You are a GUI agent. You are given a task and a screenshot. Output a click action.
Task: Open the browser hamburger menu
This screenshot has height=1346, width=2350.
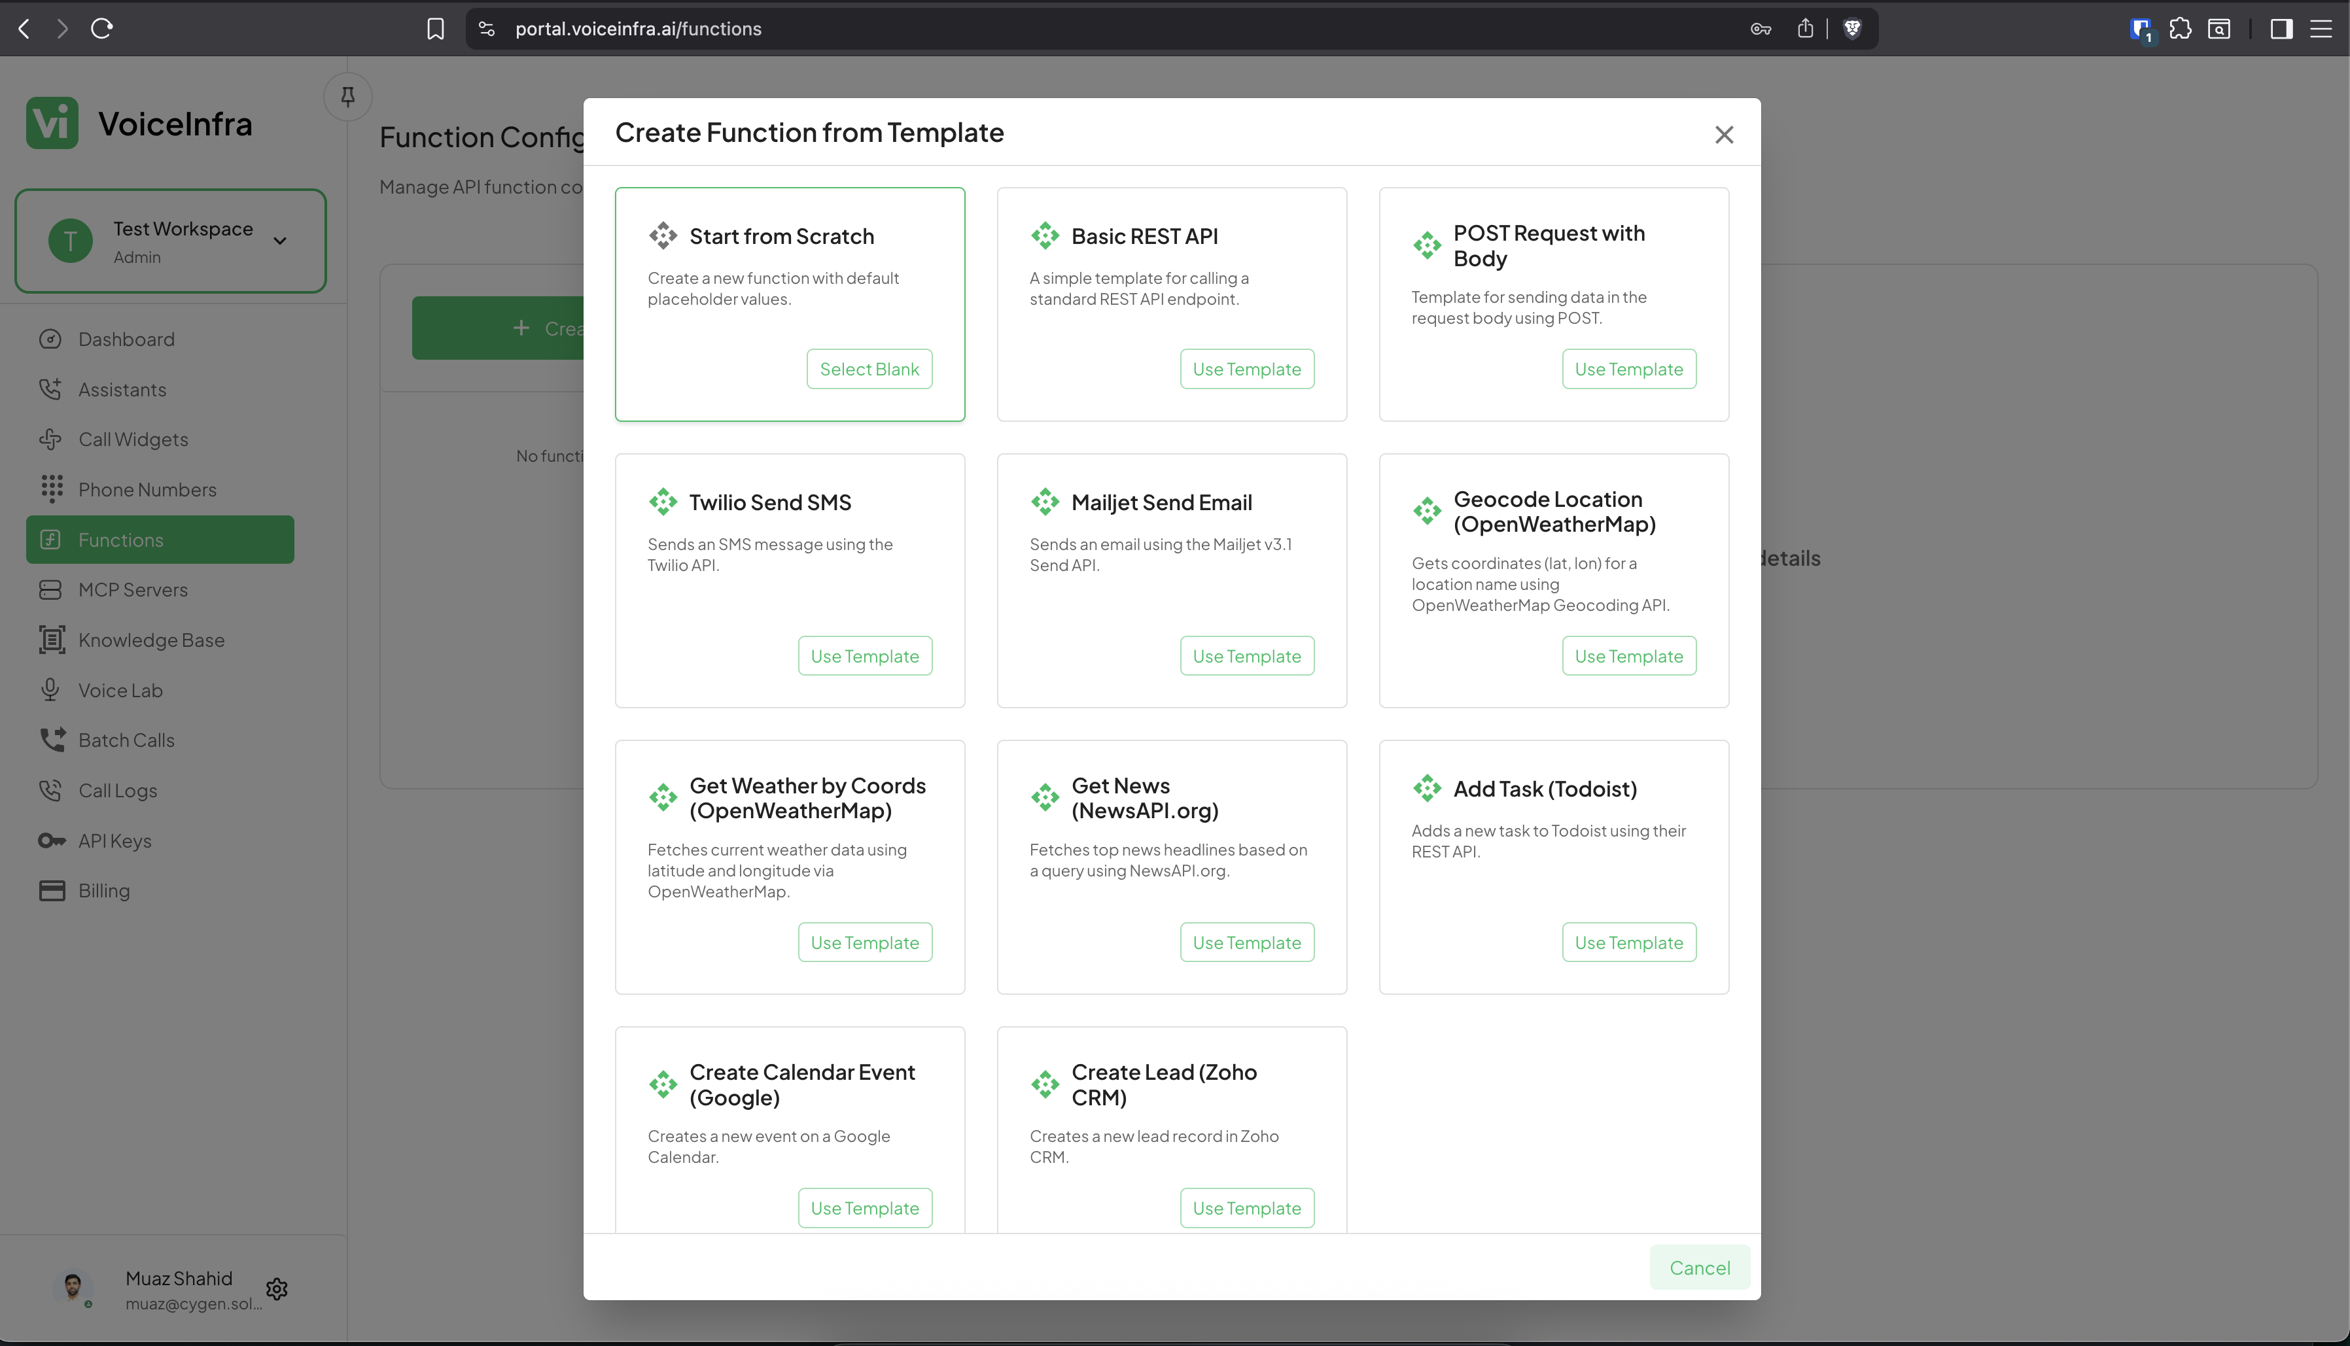(2321, 29)
